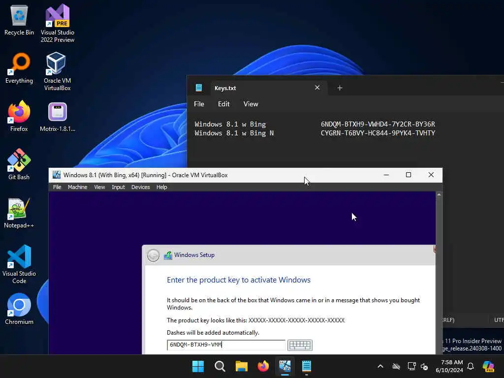Click the Windows Setup icon in dialog title
The image size is (504, 378).
tap(168, 255)
